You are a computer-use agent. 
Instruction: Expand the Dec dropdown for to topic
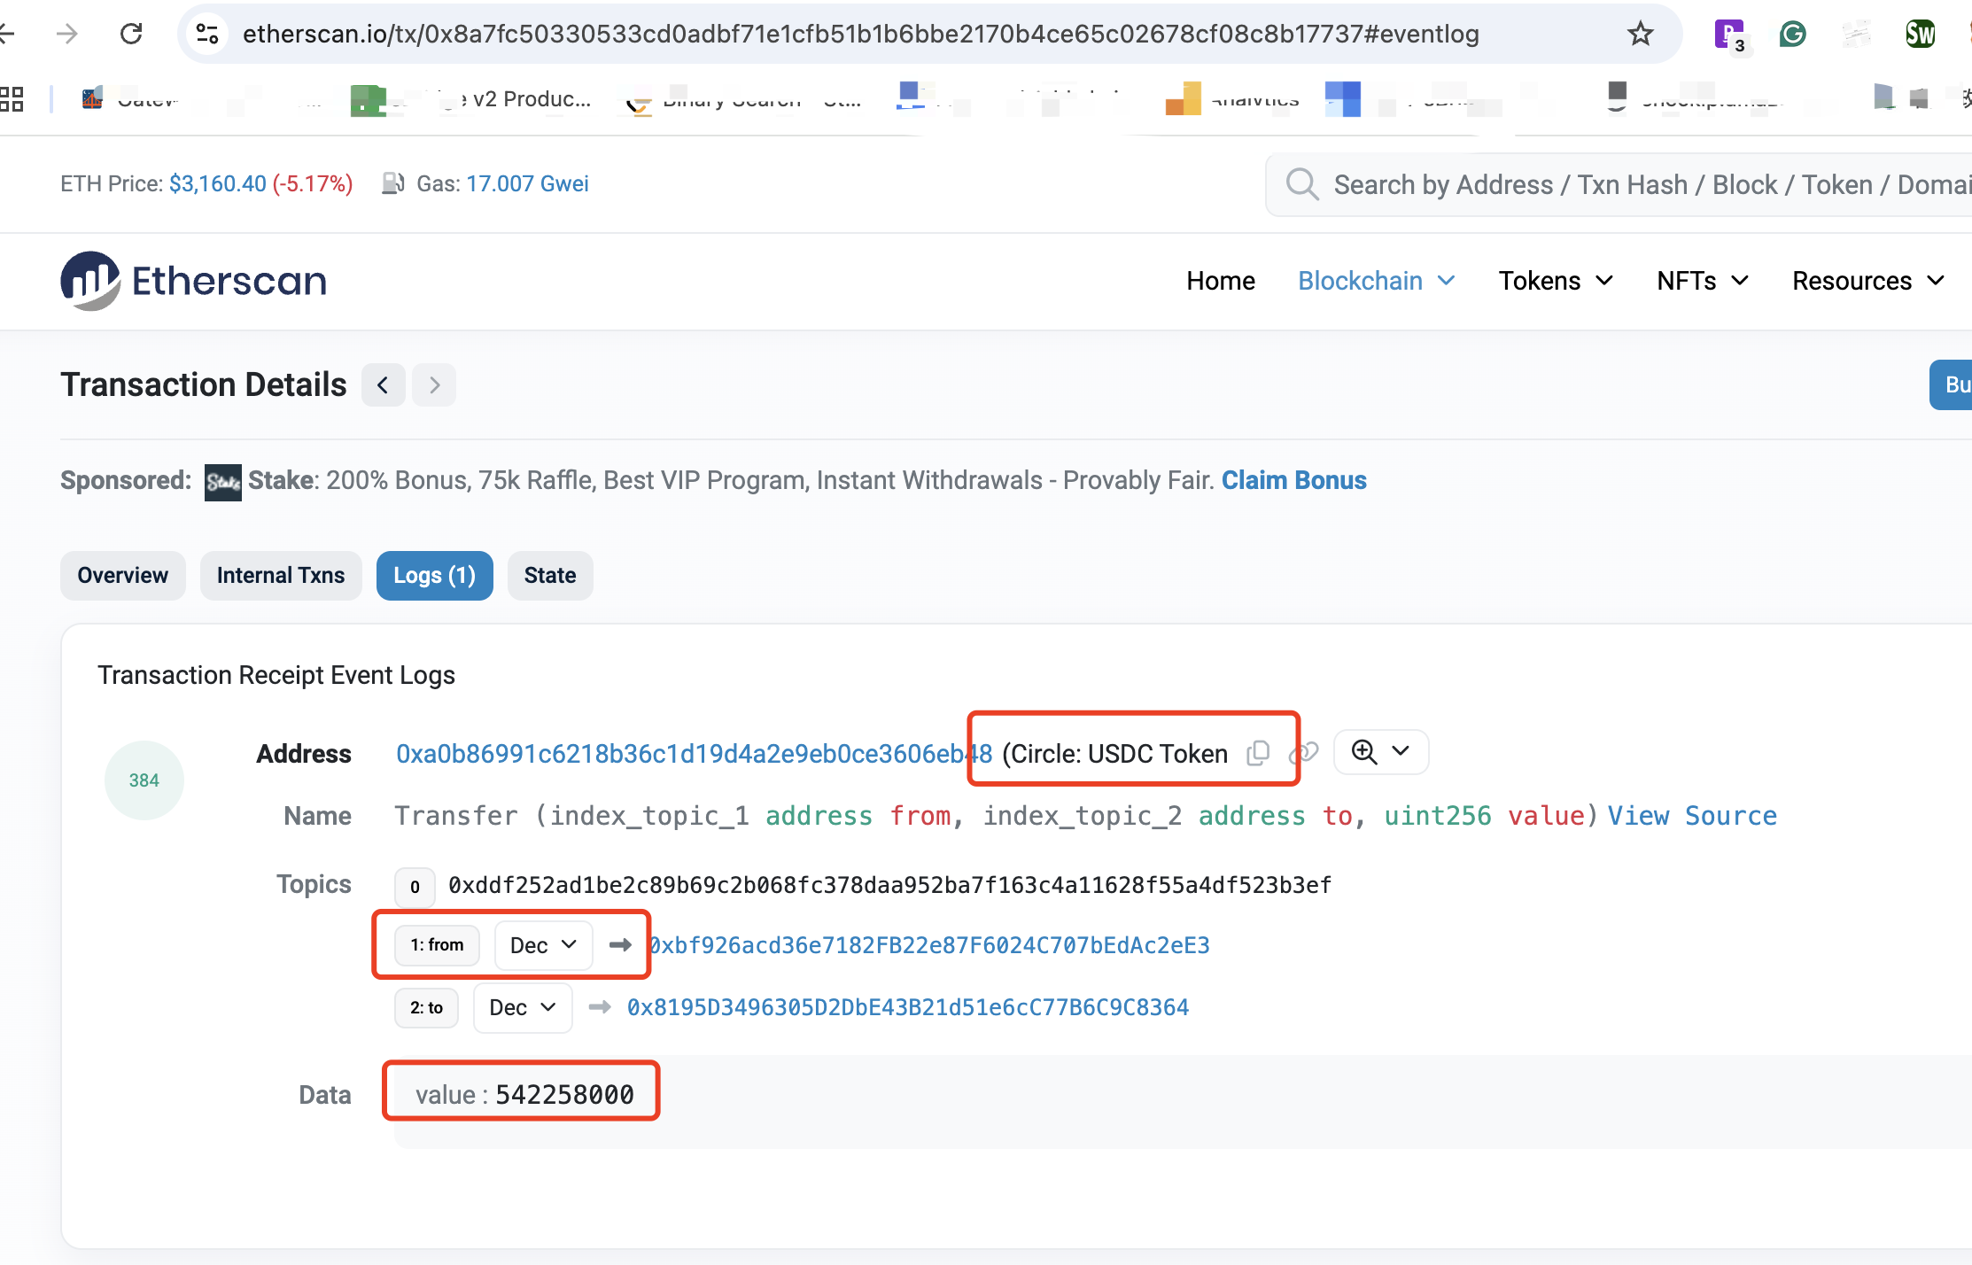click(522, 1007)
